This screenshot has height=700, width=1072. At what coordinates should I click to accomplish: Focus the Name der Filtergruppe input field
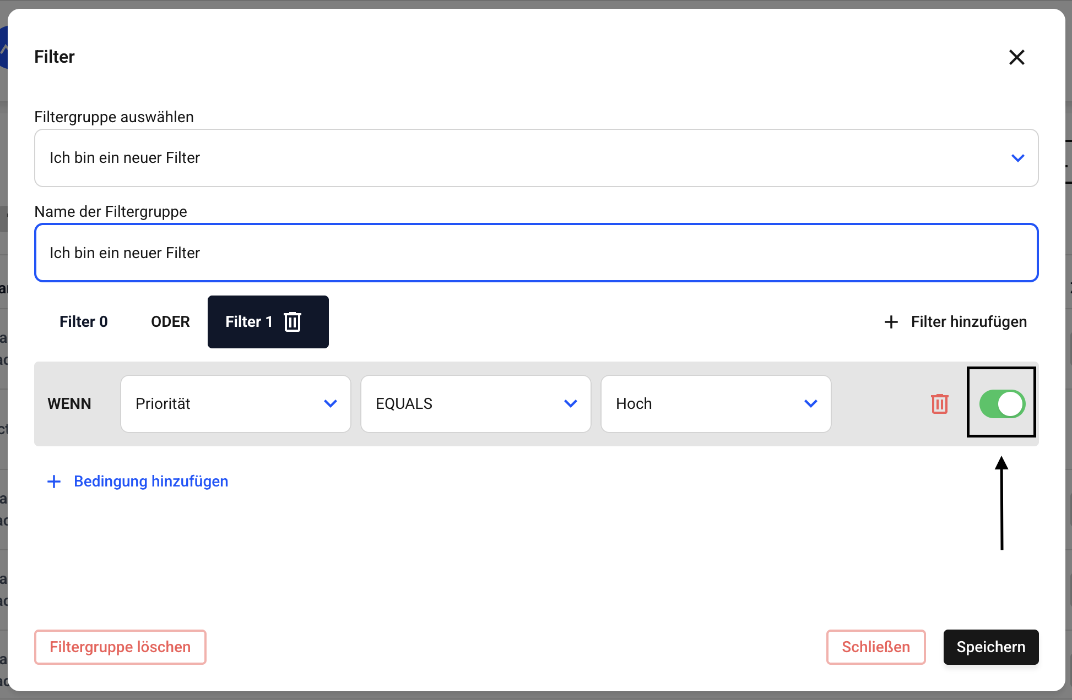[x=535, y=253]
